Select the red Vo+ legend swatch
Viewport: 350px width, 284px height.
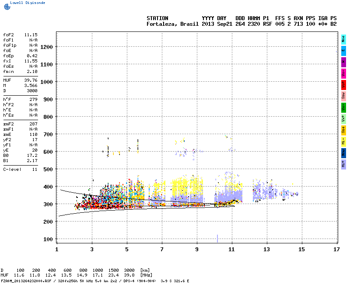[343, 85]
